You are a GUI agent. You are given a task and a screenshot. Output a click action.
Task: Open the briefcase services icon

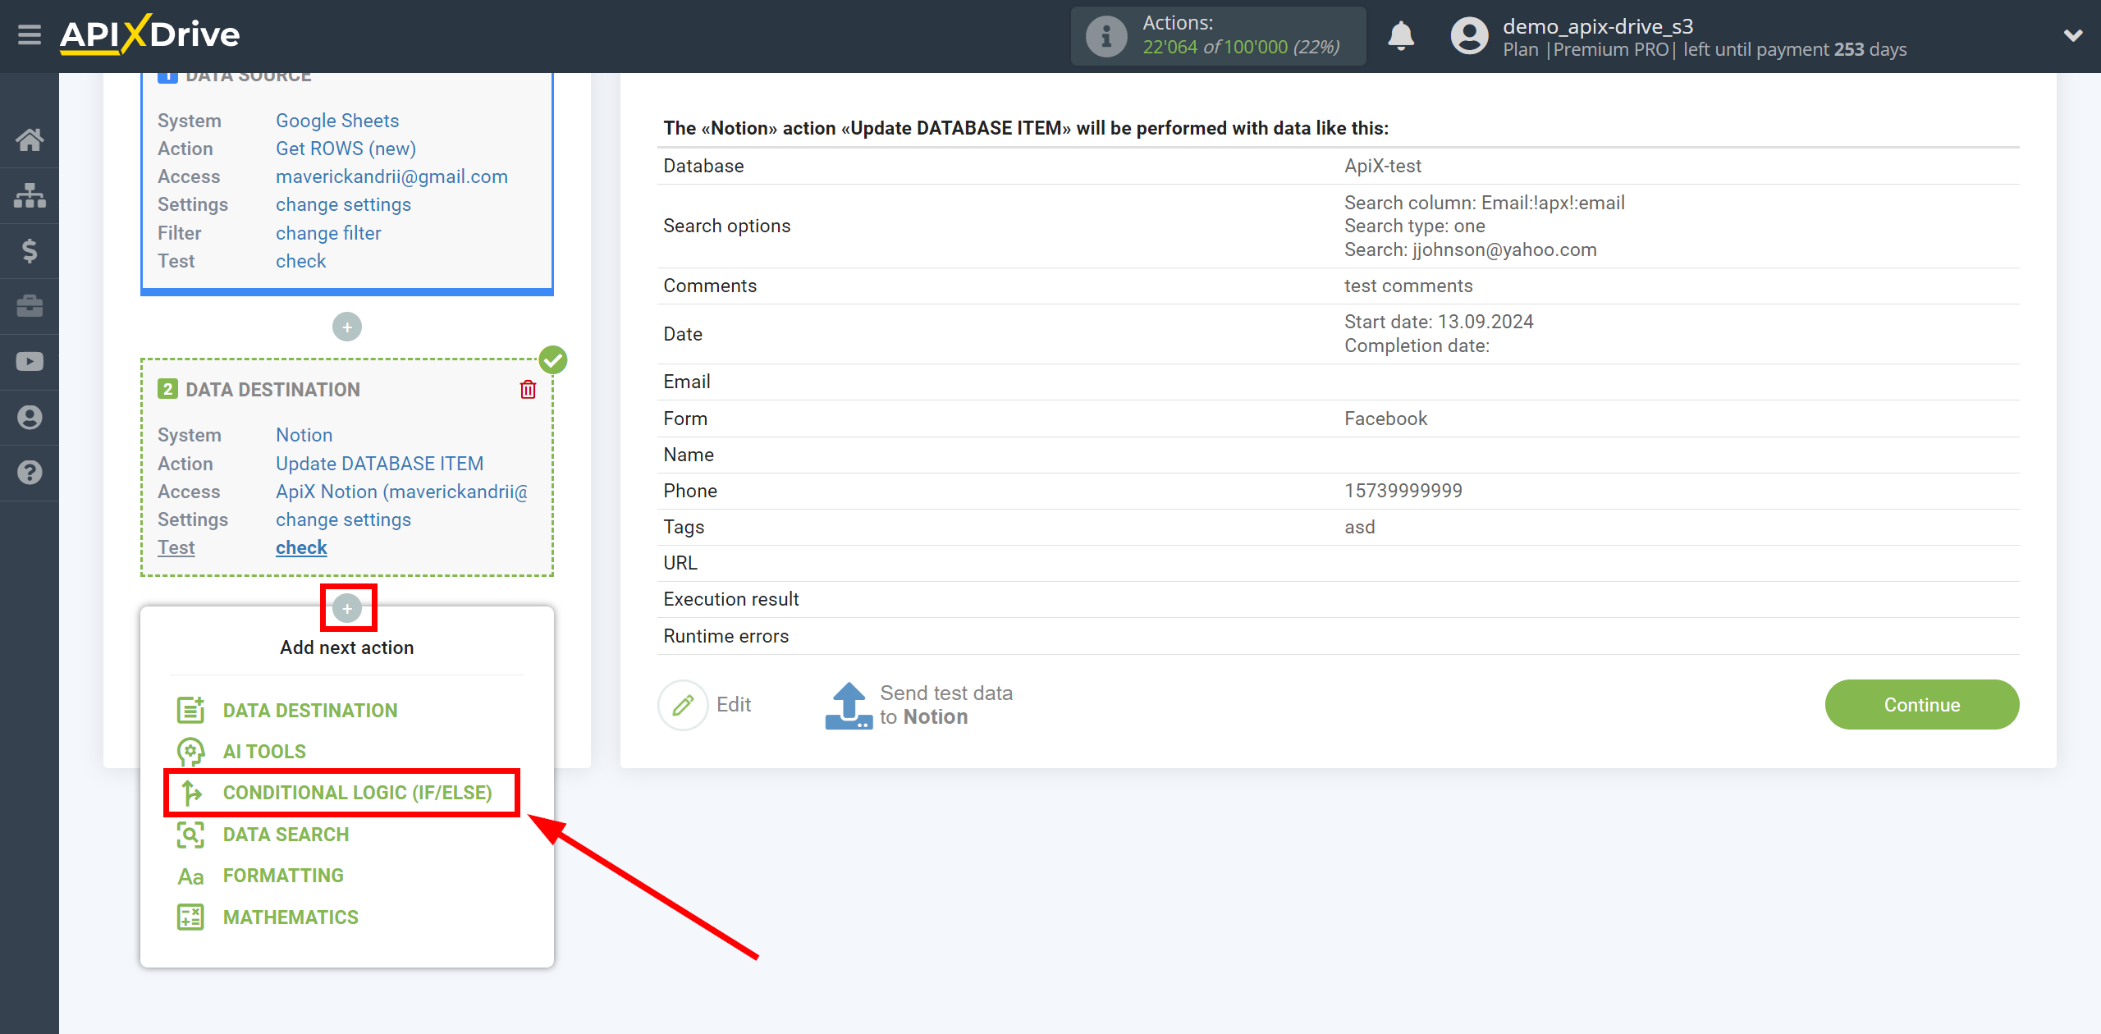[30, 306]
